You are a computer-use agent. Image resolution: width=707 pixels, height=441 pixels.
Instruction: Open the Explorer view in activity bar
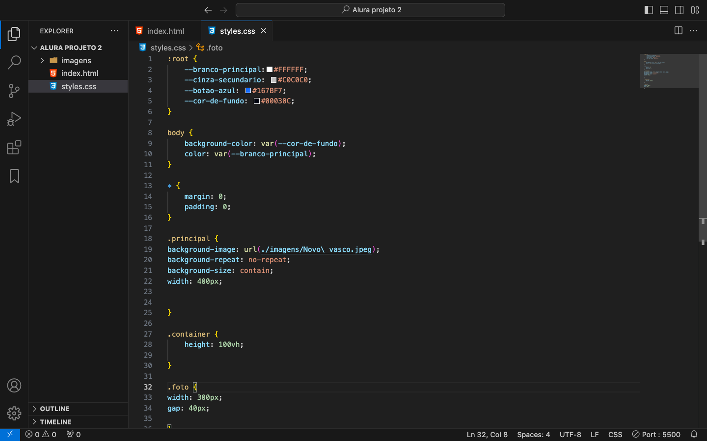pos(14,34)
